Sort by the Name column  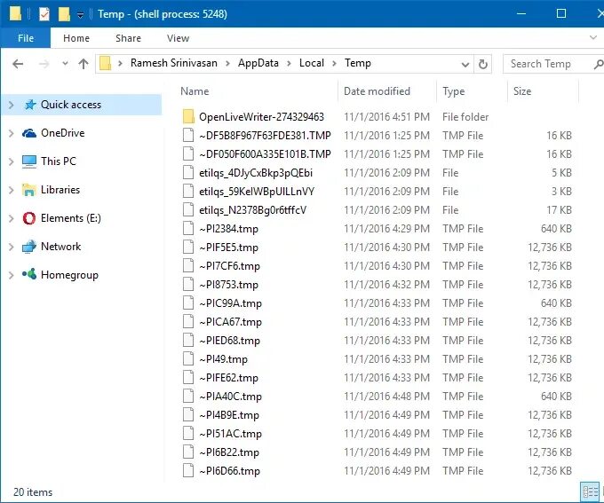click(195, 91)
